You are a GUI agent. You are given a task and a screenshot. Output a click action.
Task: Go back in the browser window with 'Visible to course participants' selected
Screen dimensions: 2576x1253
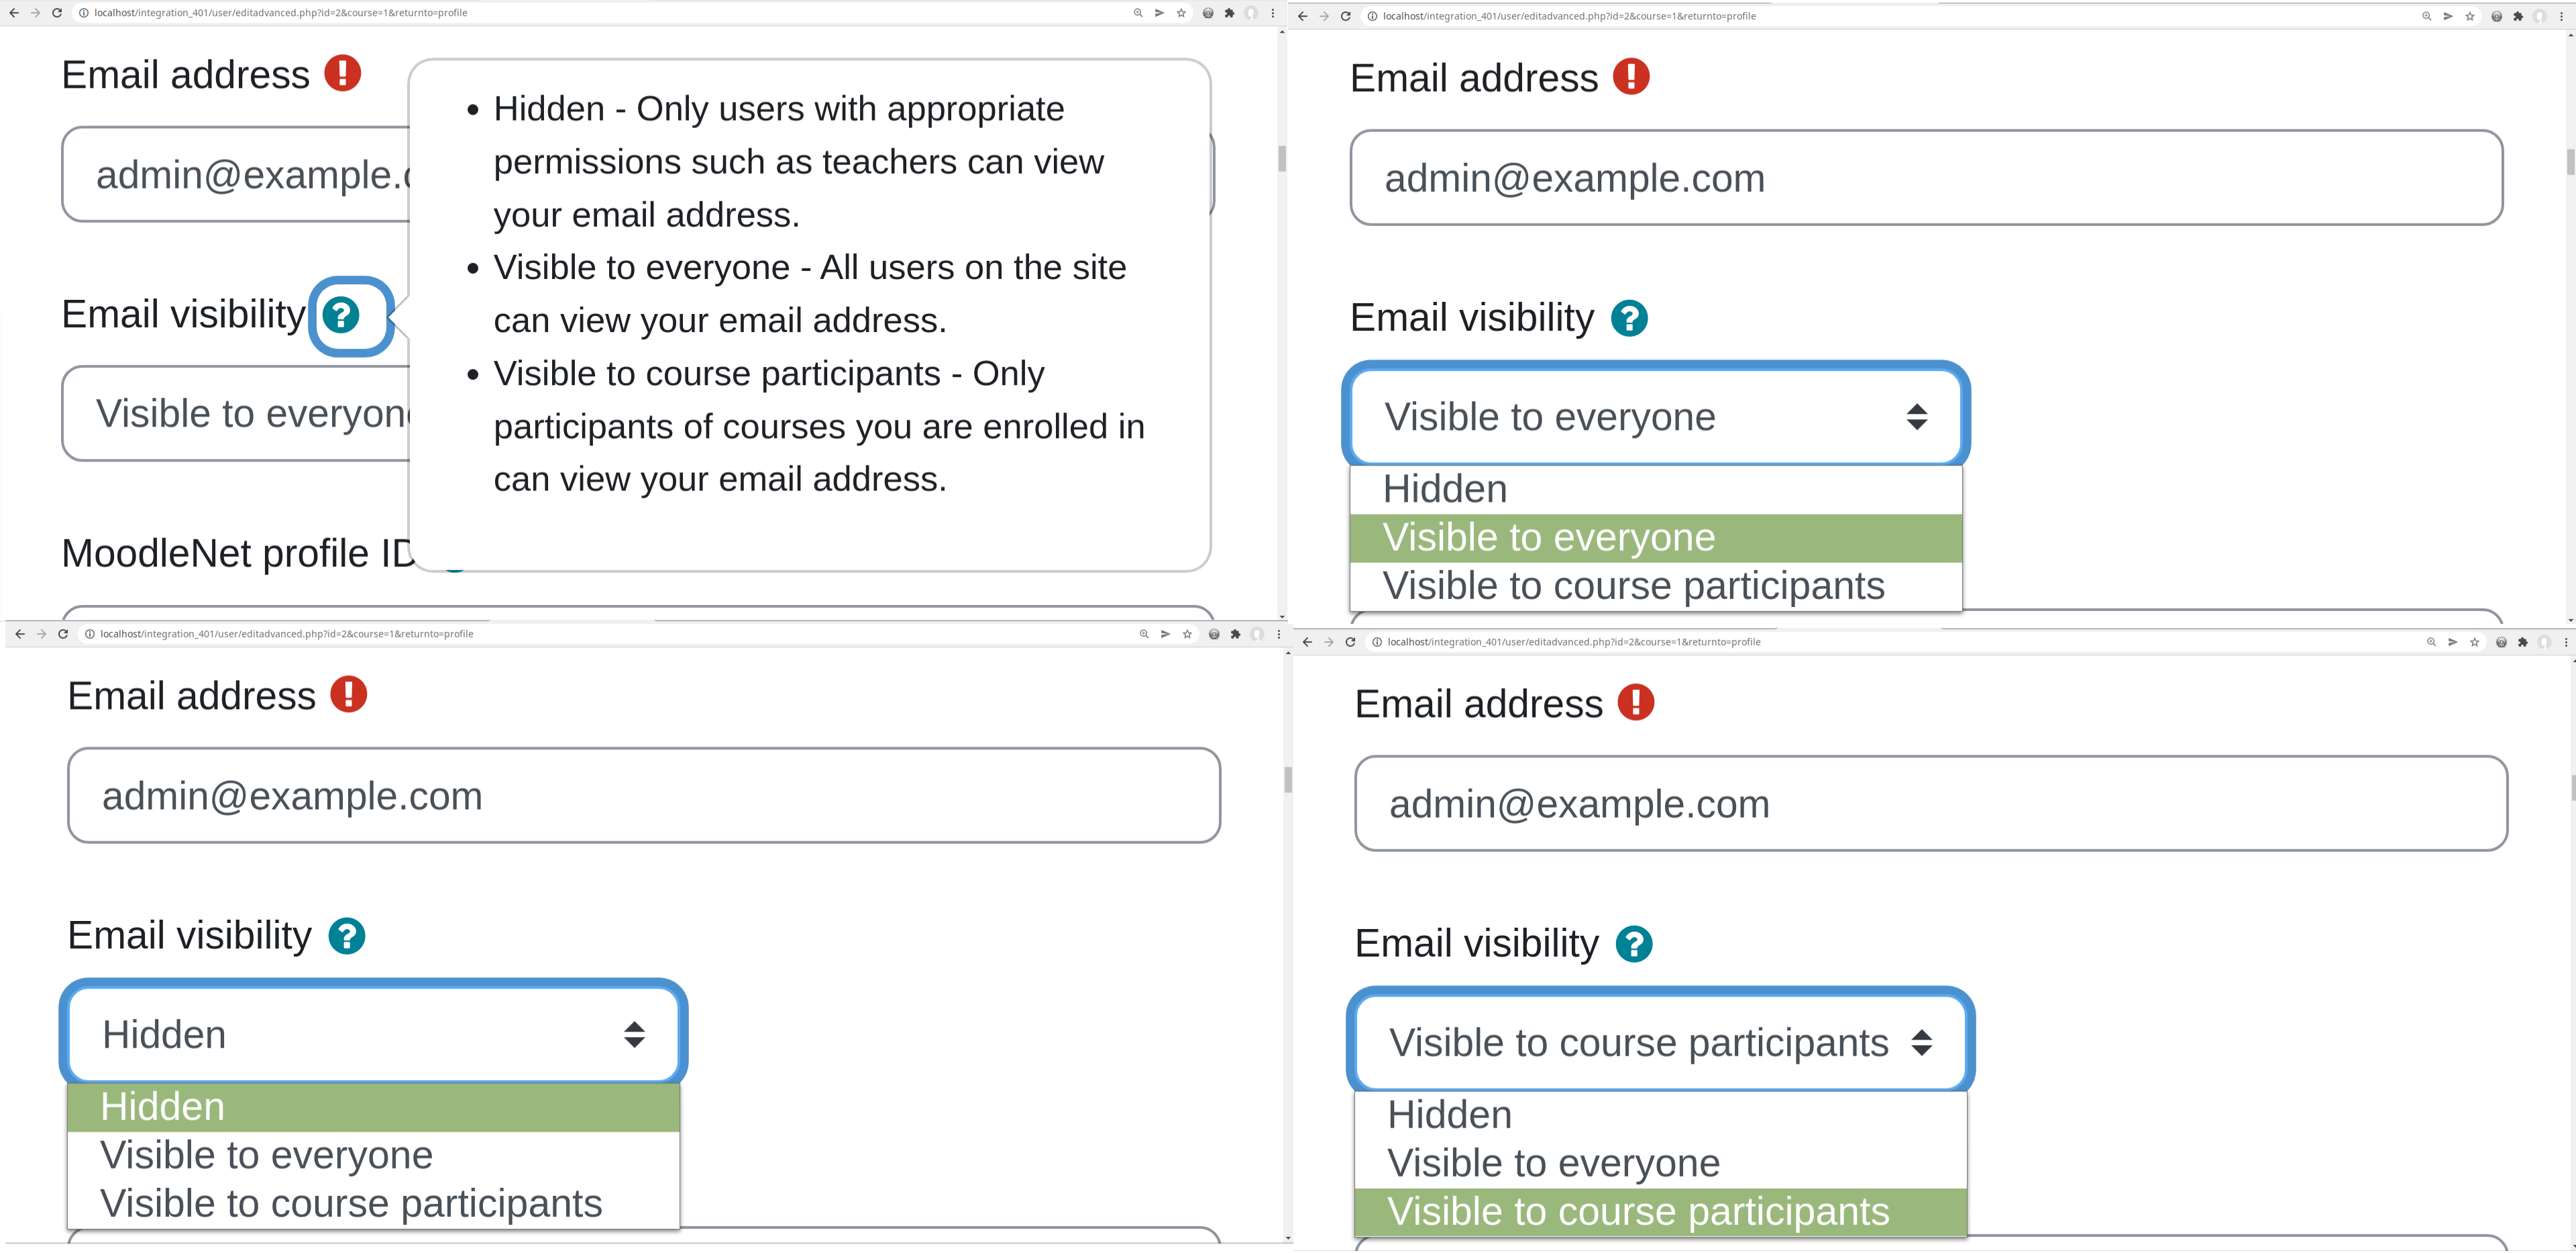coord(1307,642)
